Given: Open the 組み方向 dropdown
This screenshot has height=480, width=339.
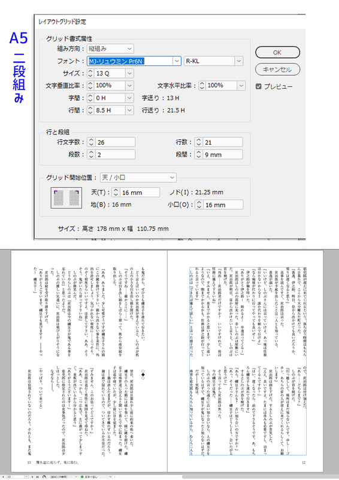Looking at the screenshot, I should (x=110, y=49).
